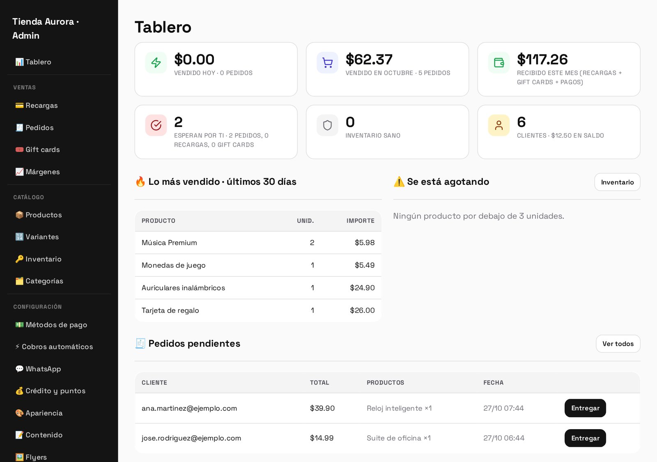Click Entregar for ana.martinez order
The width and height of the screenshot is (657, 462).
point(585,408)
